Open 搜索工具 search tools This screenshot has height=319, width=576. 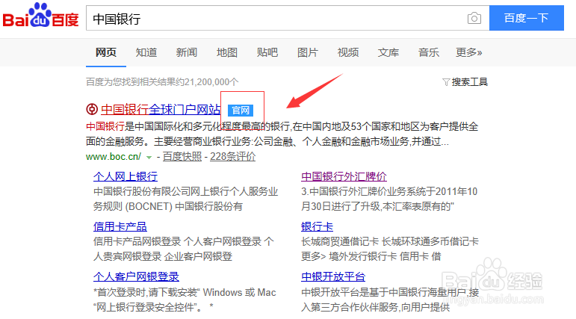tap(470, 82)
